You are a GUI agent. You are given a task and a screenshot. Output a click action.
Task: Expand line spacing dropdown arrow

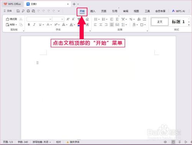coord(126,25)
